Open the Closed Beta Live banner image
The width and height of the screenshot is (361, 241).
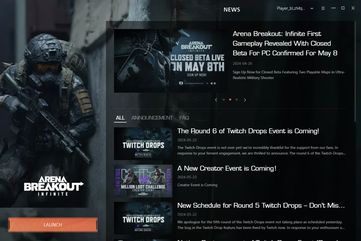(x=171, y=61)
